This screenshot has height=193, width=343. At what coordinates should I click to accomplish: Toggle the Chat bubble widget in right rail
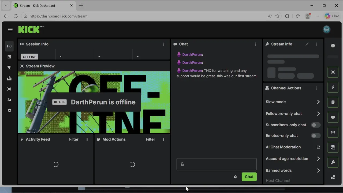(x=333, y=117)
